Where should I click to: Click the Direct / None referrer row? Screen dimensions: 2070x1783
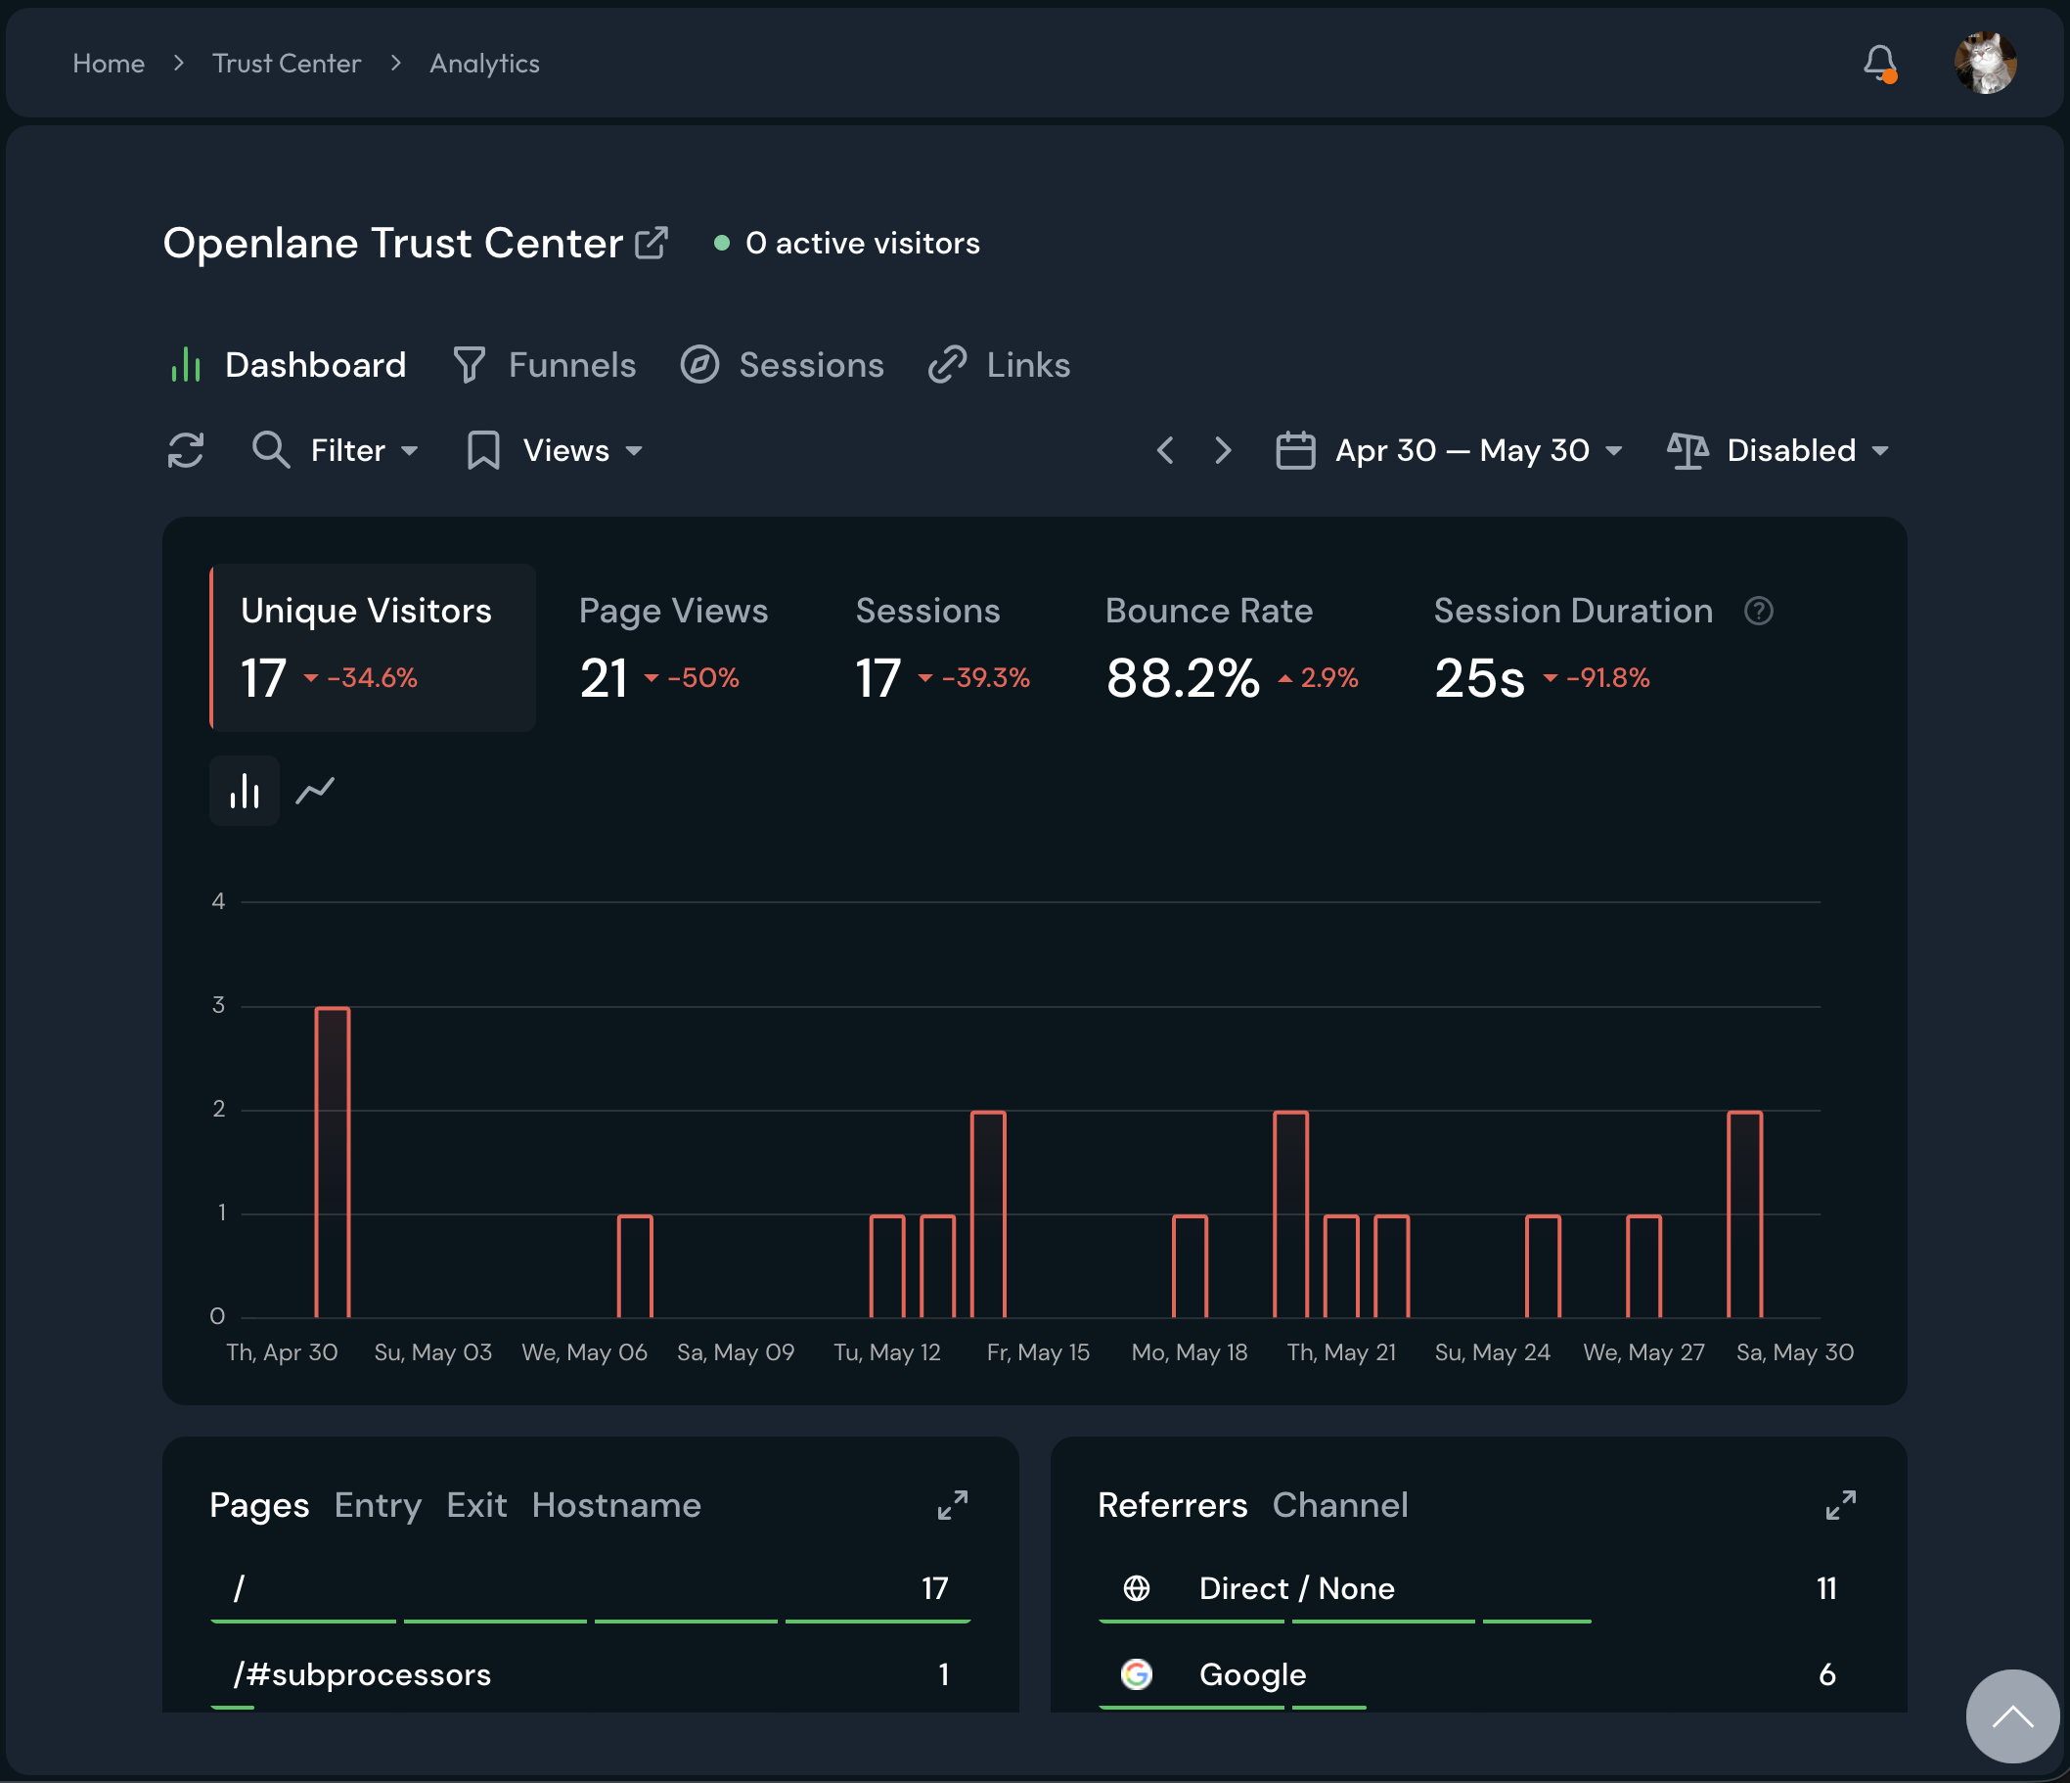pos(1477,1588)
